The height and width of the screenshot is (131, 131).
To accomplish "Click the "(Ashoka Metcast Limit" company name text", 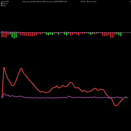I will tap(88, 2).
